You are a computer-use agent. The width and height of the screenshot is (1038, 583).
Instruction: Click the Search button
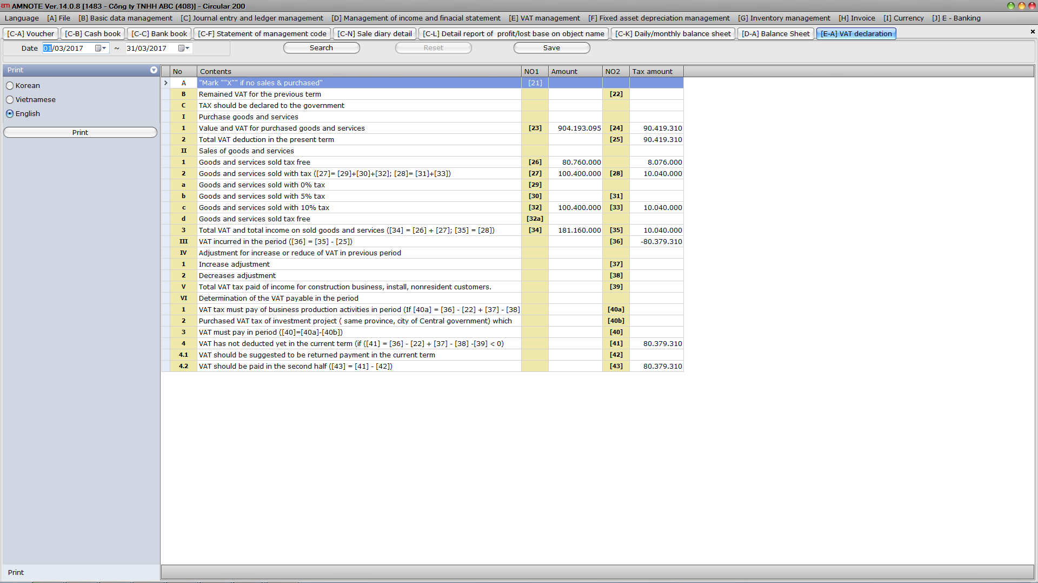pos(321,48)
